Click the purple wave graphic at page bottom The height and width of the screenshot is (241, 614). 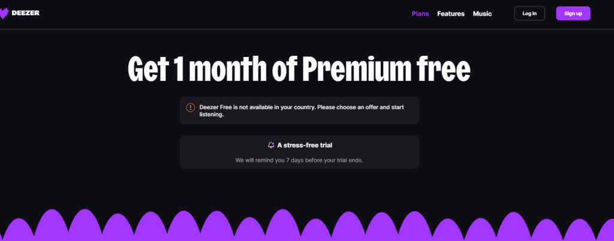[307, 225]
